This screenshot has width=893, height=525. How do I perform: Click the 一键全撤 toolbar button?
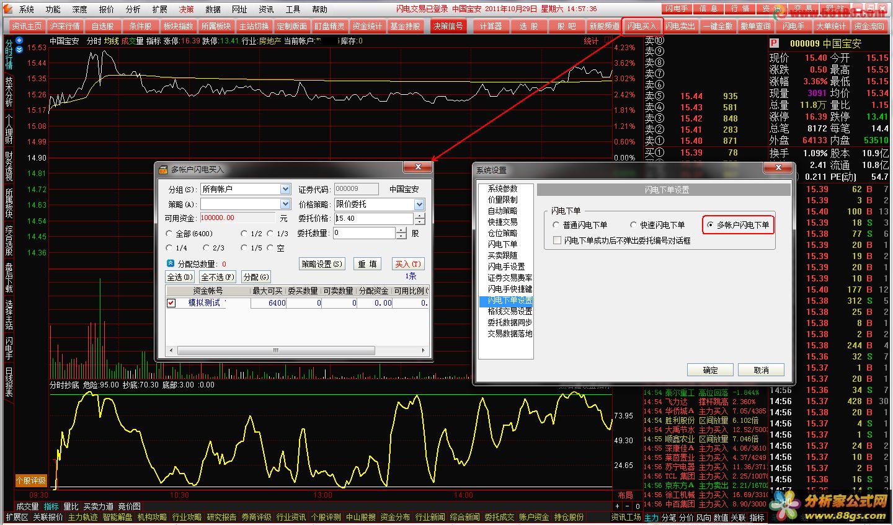[718, 26]
